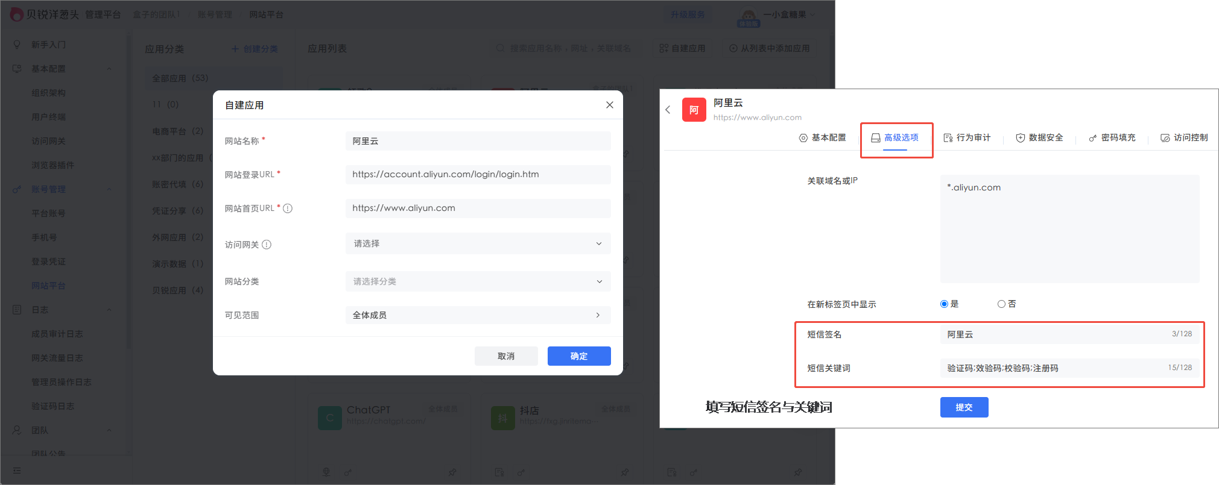Switch to the 基本配置 tab

[x=822, y=138]
